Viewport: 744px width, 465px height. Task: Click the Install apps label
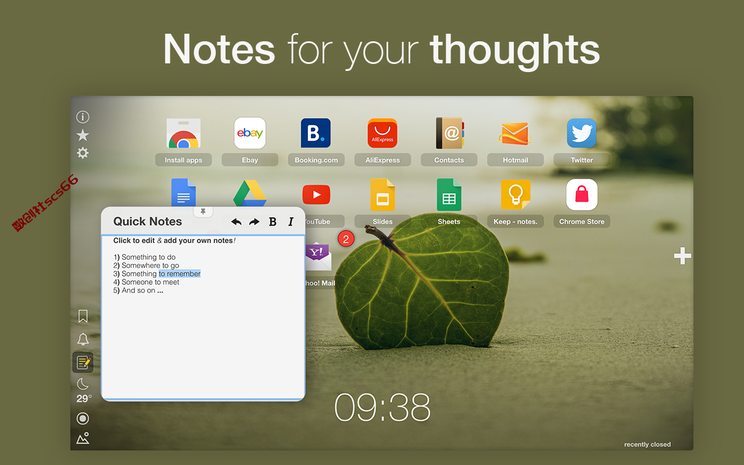[x=183, y=160]
